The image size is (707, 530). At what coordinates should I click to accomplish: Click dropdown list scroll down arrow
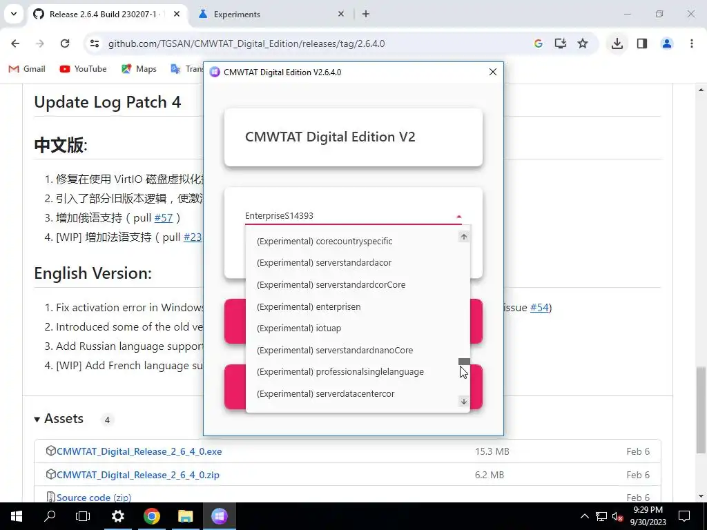click(464, 401)
